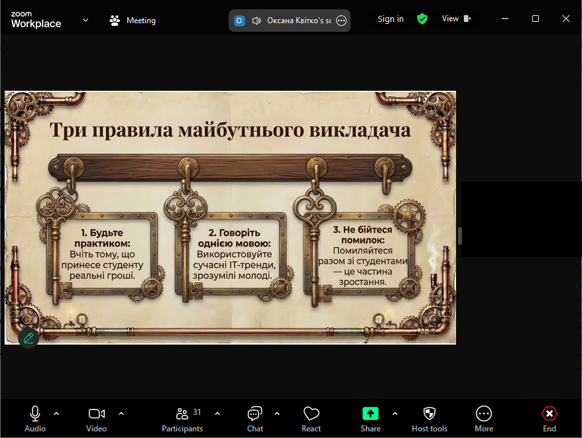Open the annotation pencil tool
The image size is (582, 438).
[x=28, y=338]
